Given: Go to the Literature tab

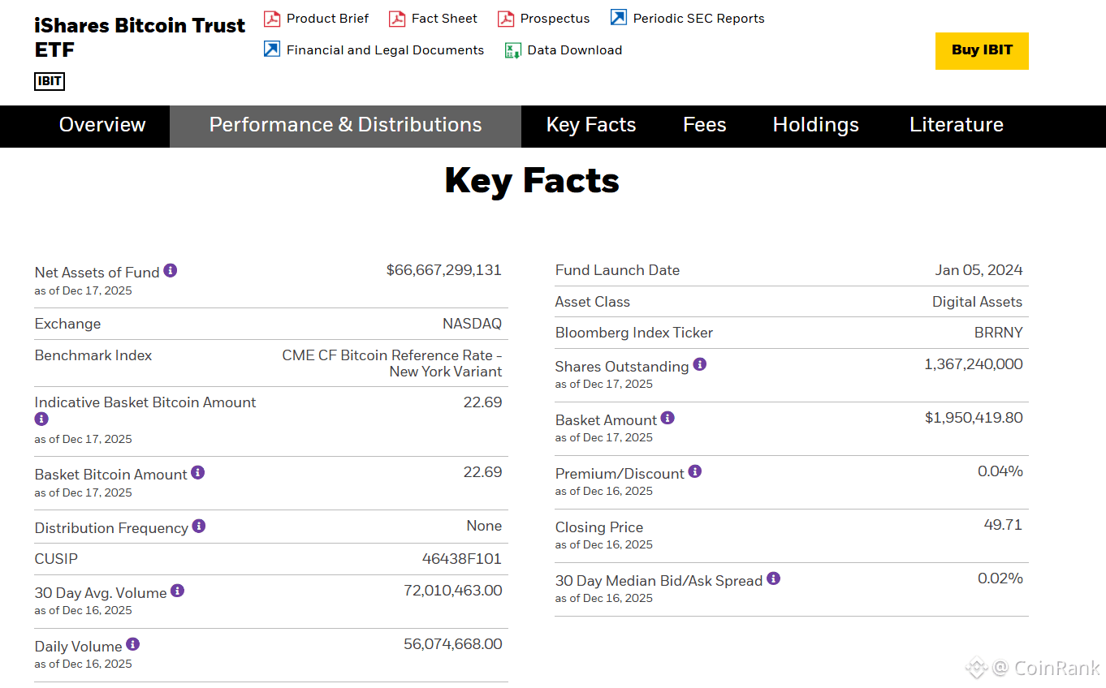Looking at the screenshot, I should [956, 125].
